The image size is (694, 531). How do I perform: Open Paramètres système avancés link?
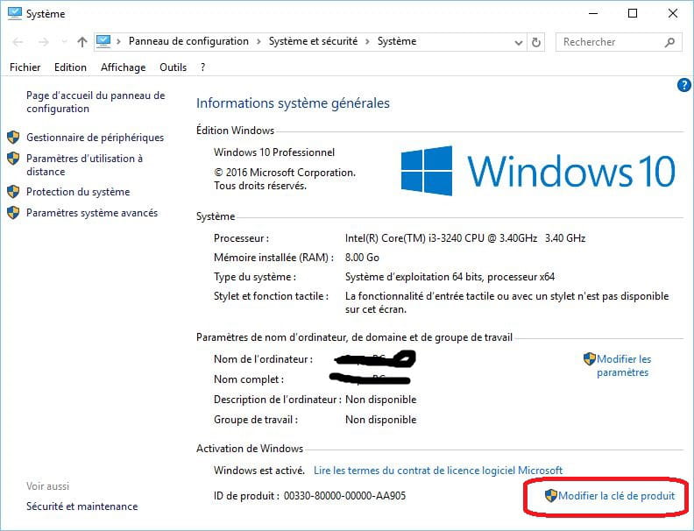click(92, 213)
